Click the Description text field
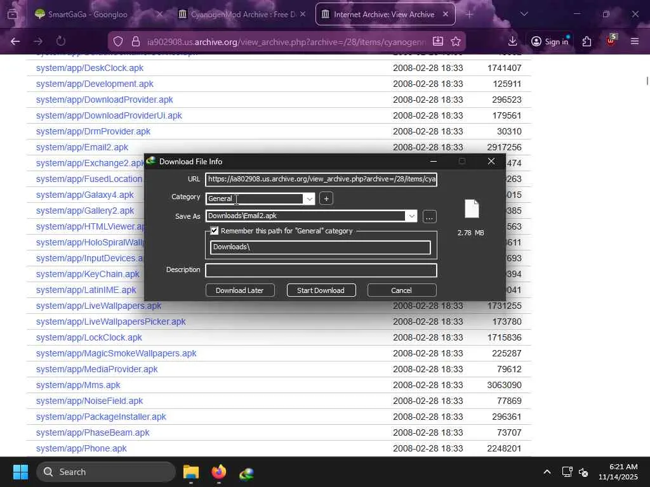Image resolution: width=650 pixels, height=487 pixels. (x=321, y=270)
